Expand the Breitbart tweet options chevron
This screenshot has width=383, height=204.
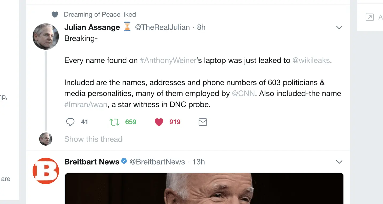[339, 162]
